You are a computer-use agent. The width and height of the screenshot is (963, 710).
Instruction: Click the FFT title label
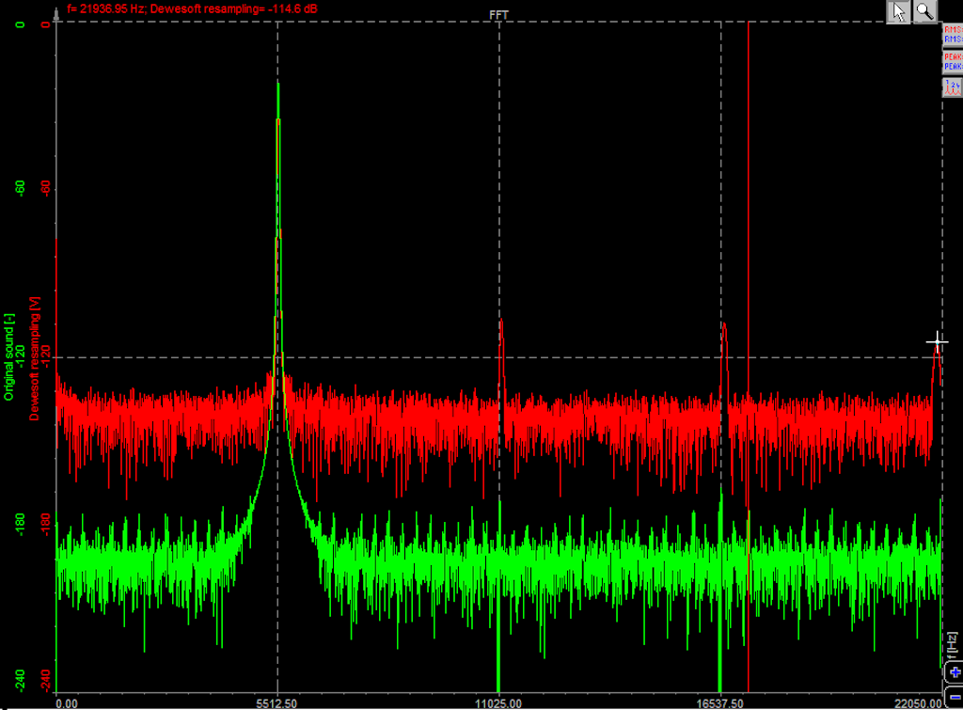(x=498, y=15)
